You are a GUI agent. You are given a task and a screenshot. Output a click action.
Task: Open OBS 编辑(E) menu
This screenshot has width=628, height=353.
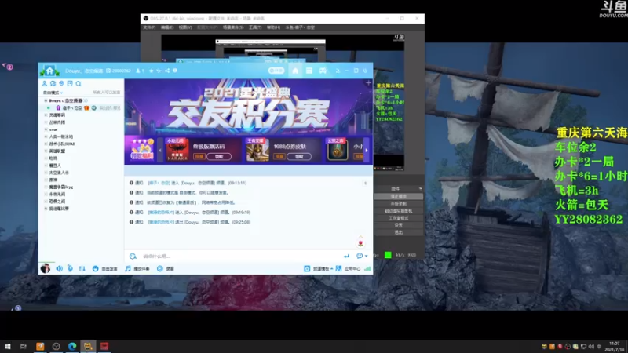point(167,27)
